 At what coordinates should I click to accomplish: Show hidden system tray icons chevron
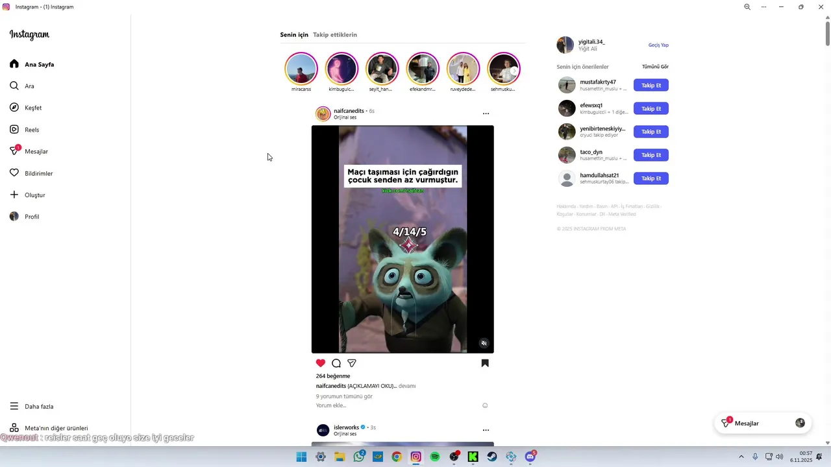(x=741, y=457)
